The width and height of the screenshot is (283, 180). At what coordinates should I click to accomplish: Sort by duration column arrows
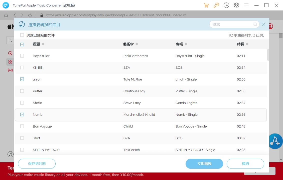click(x=247, y=44)
